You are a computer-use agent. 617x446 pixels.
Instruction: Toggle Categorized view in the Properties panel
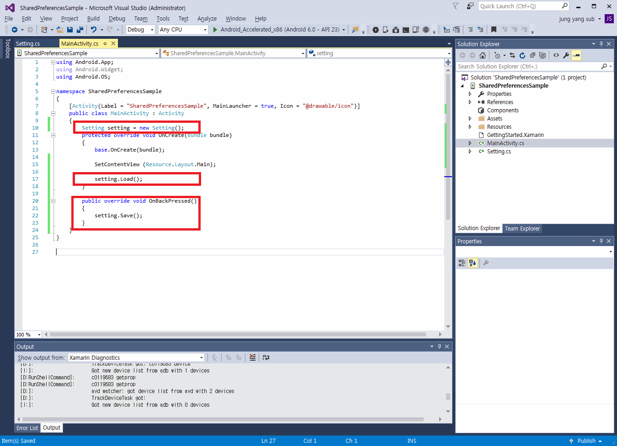[462, 263]
